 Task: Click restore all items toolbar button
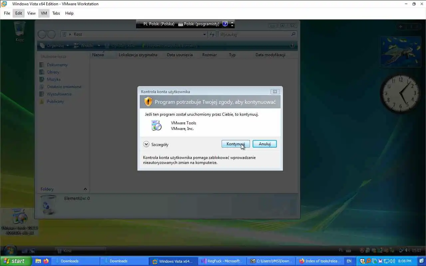[x=170, y=46]
